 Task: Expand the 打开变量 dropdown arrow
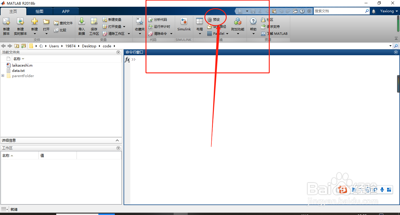tap(124, 27)
